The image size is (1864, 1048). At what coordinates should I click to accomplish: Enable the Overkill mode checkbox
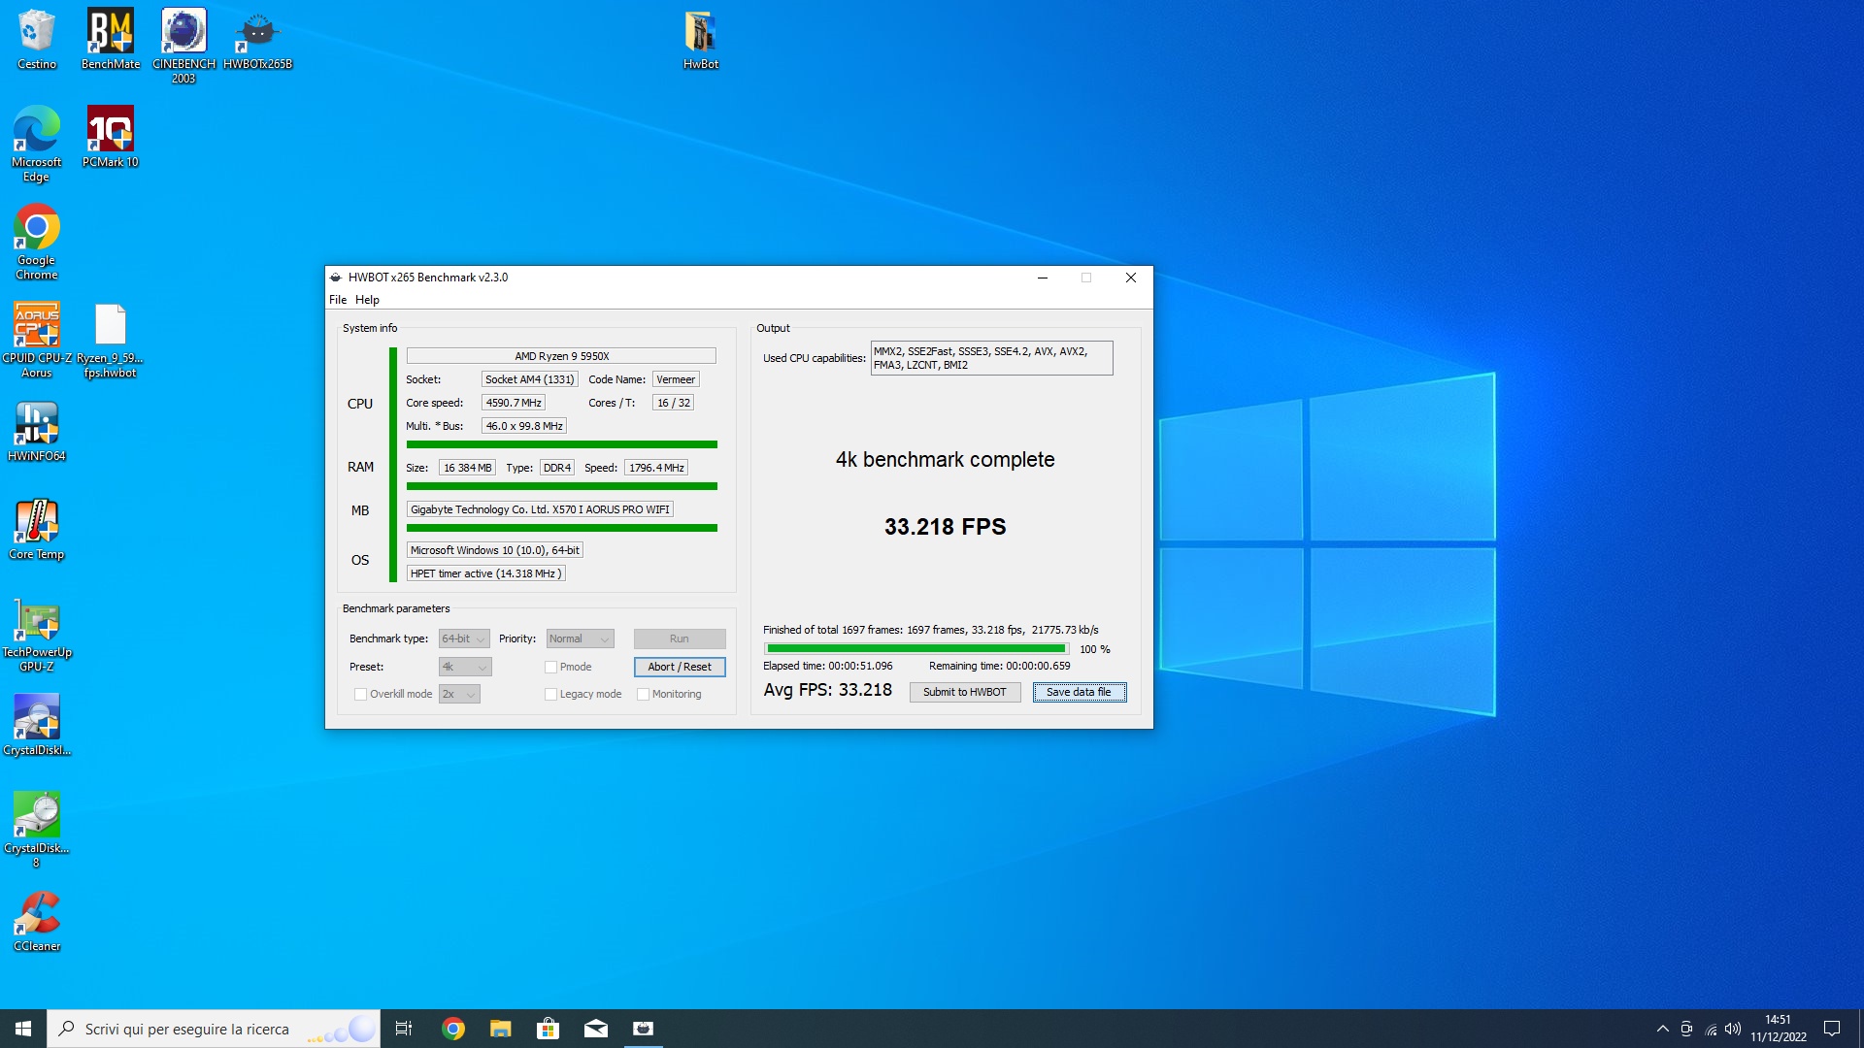360,694
